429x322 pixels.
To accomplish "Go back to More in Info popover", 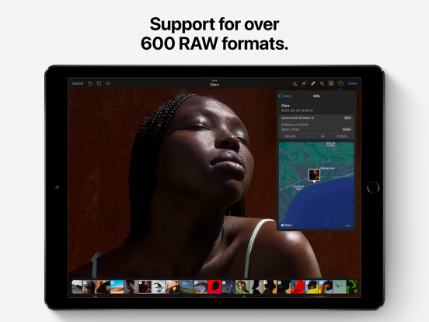I will coord(284,96).
